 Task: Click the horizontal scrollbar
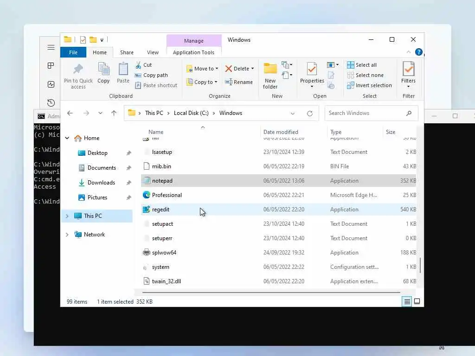[x=271, y=292]
